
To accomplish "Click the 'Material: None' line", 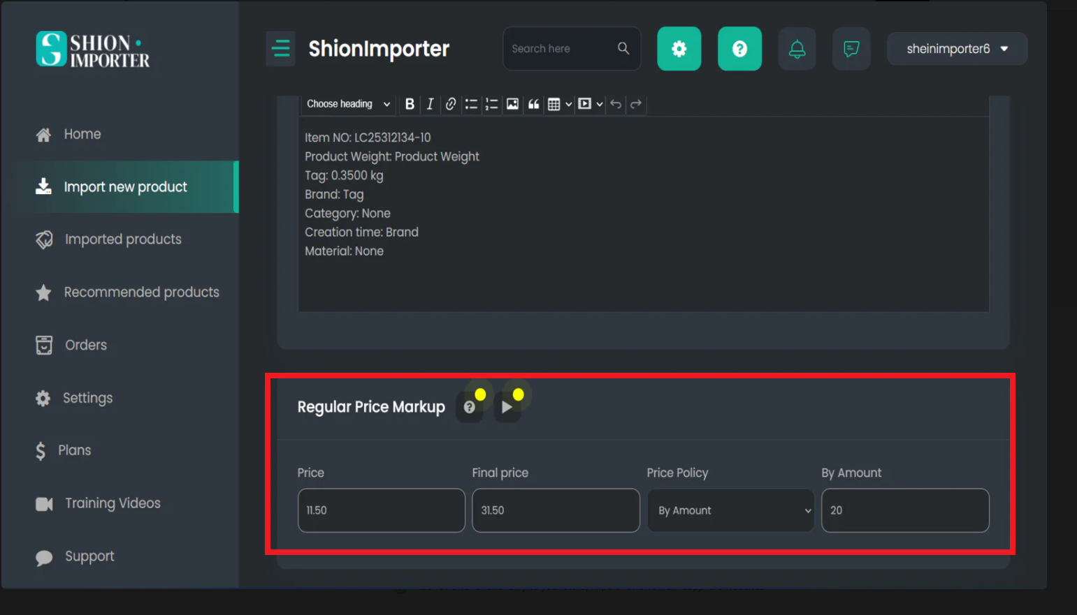I will pos(344,251).
